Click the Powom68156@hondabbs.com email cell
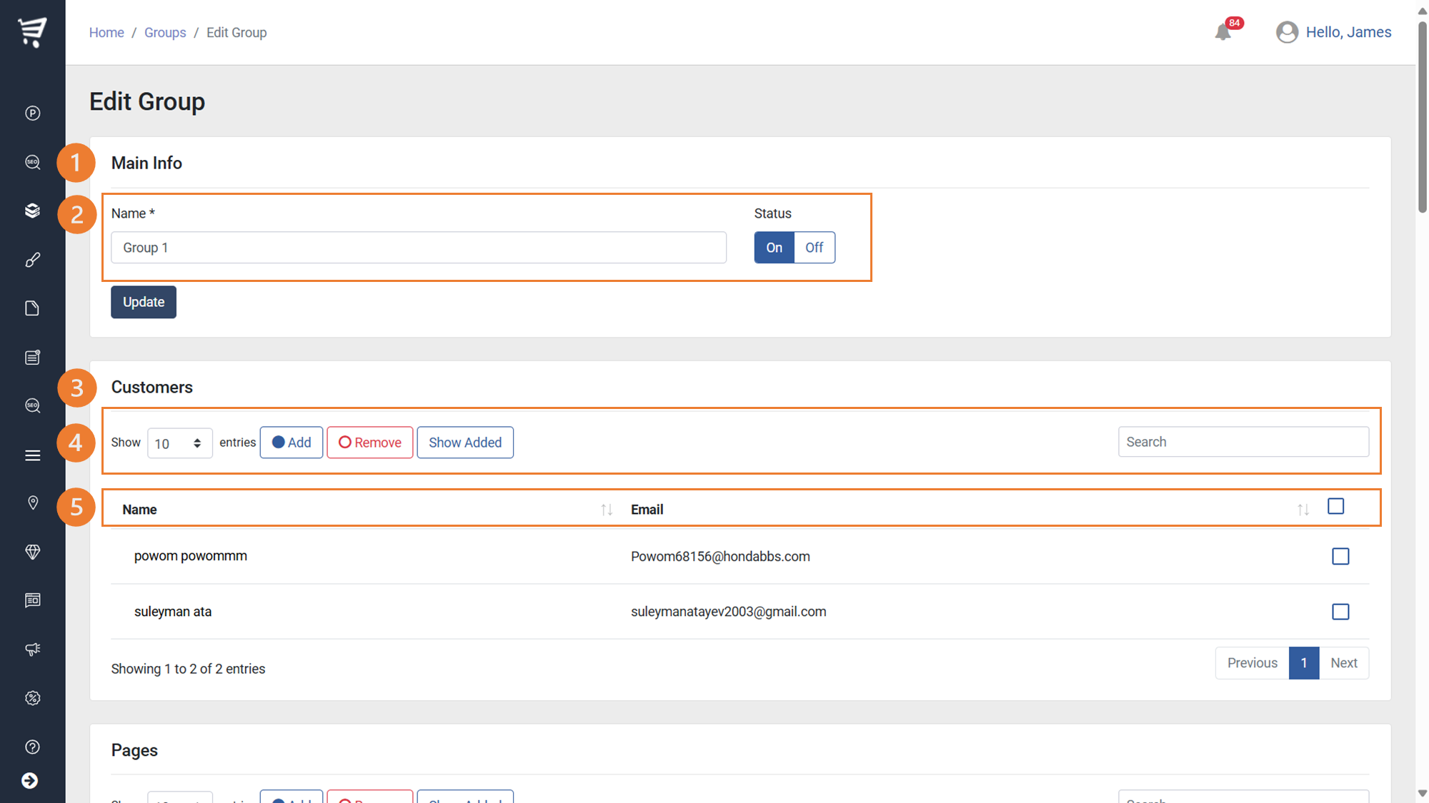 point(720,557)
